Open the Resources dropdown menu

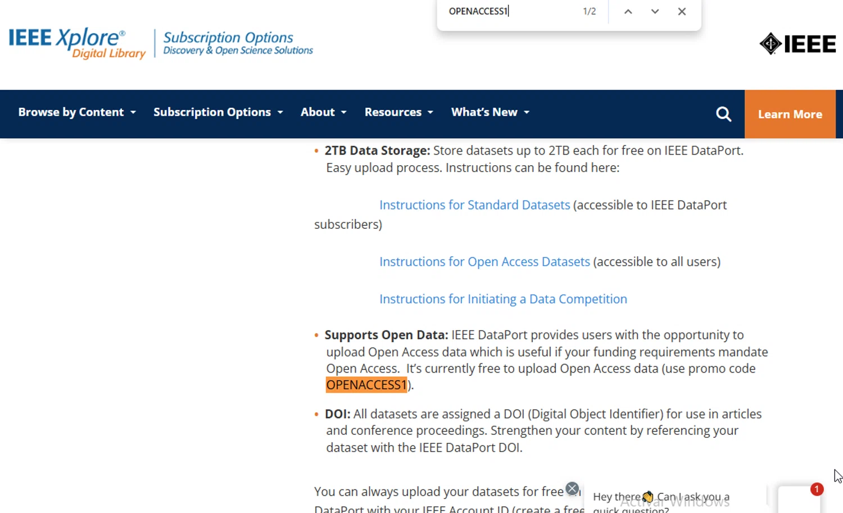[x=399, y=112]
